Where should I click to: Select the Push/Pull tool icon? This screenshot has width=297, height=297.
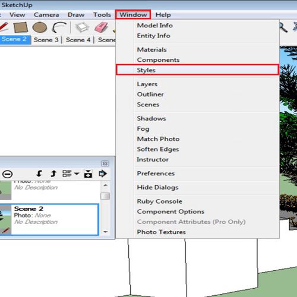[x=82, y=27]
